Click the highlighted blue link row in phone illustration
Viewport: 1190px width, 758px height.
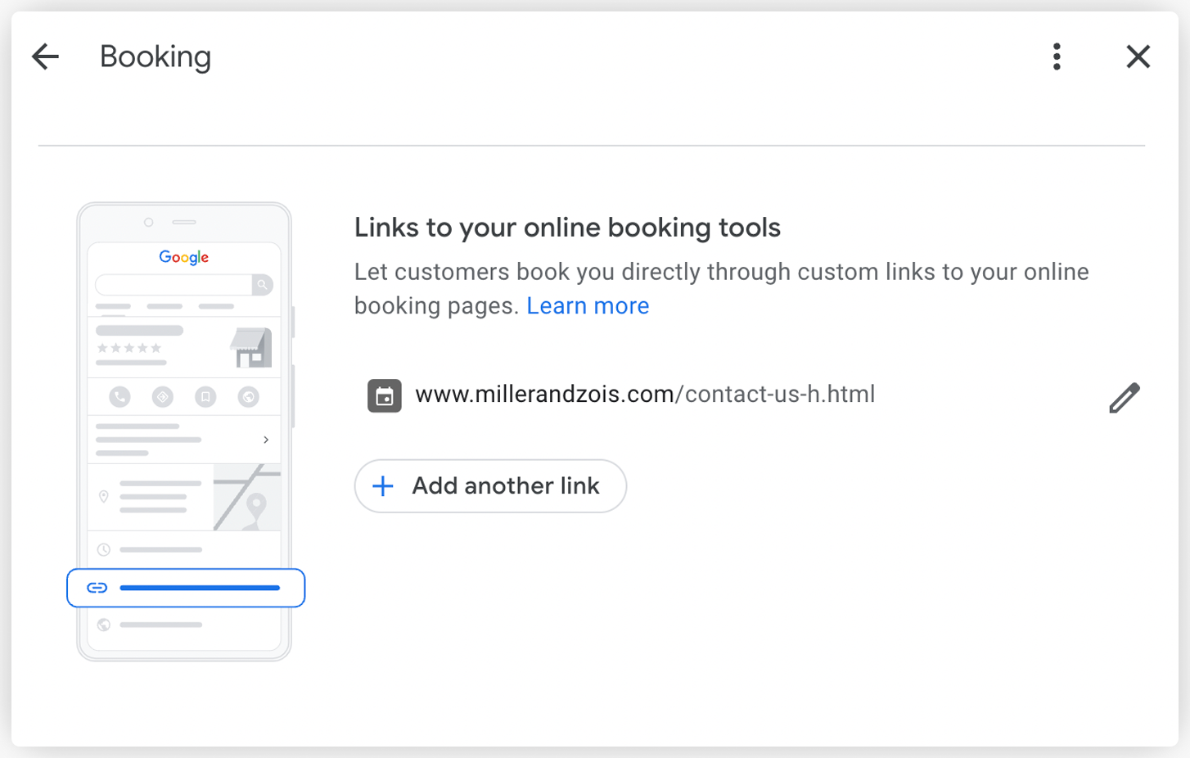click(x=186, y=588)
